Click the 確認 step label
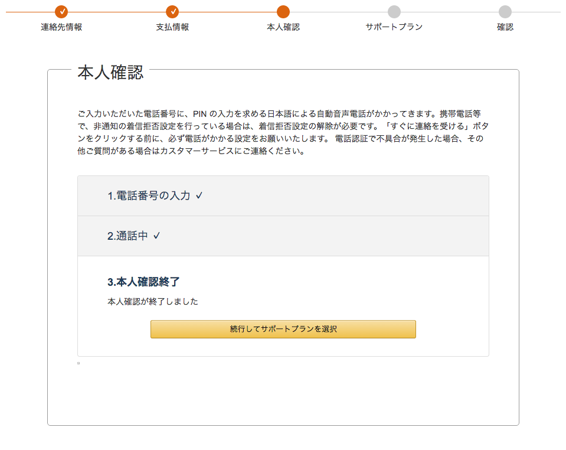Image resolution: width=566 pixels, height=450 pixels. point(505,26)
